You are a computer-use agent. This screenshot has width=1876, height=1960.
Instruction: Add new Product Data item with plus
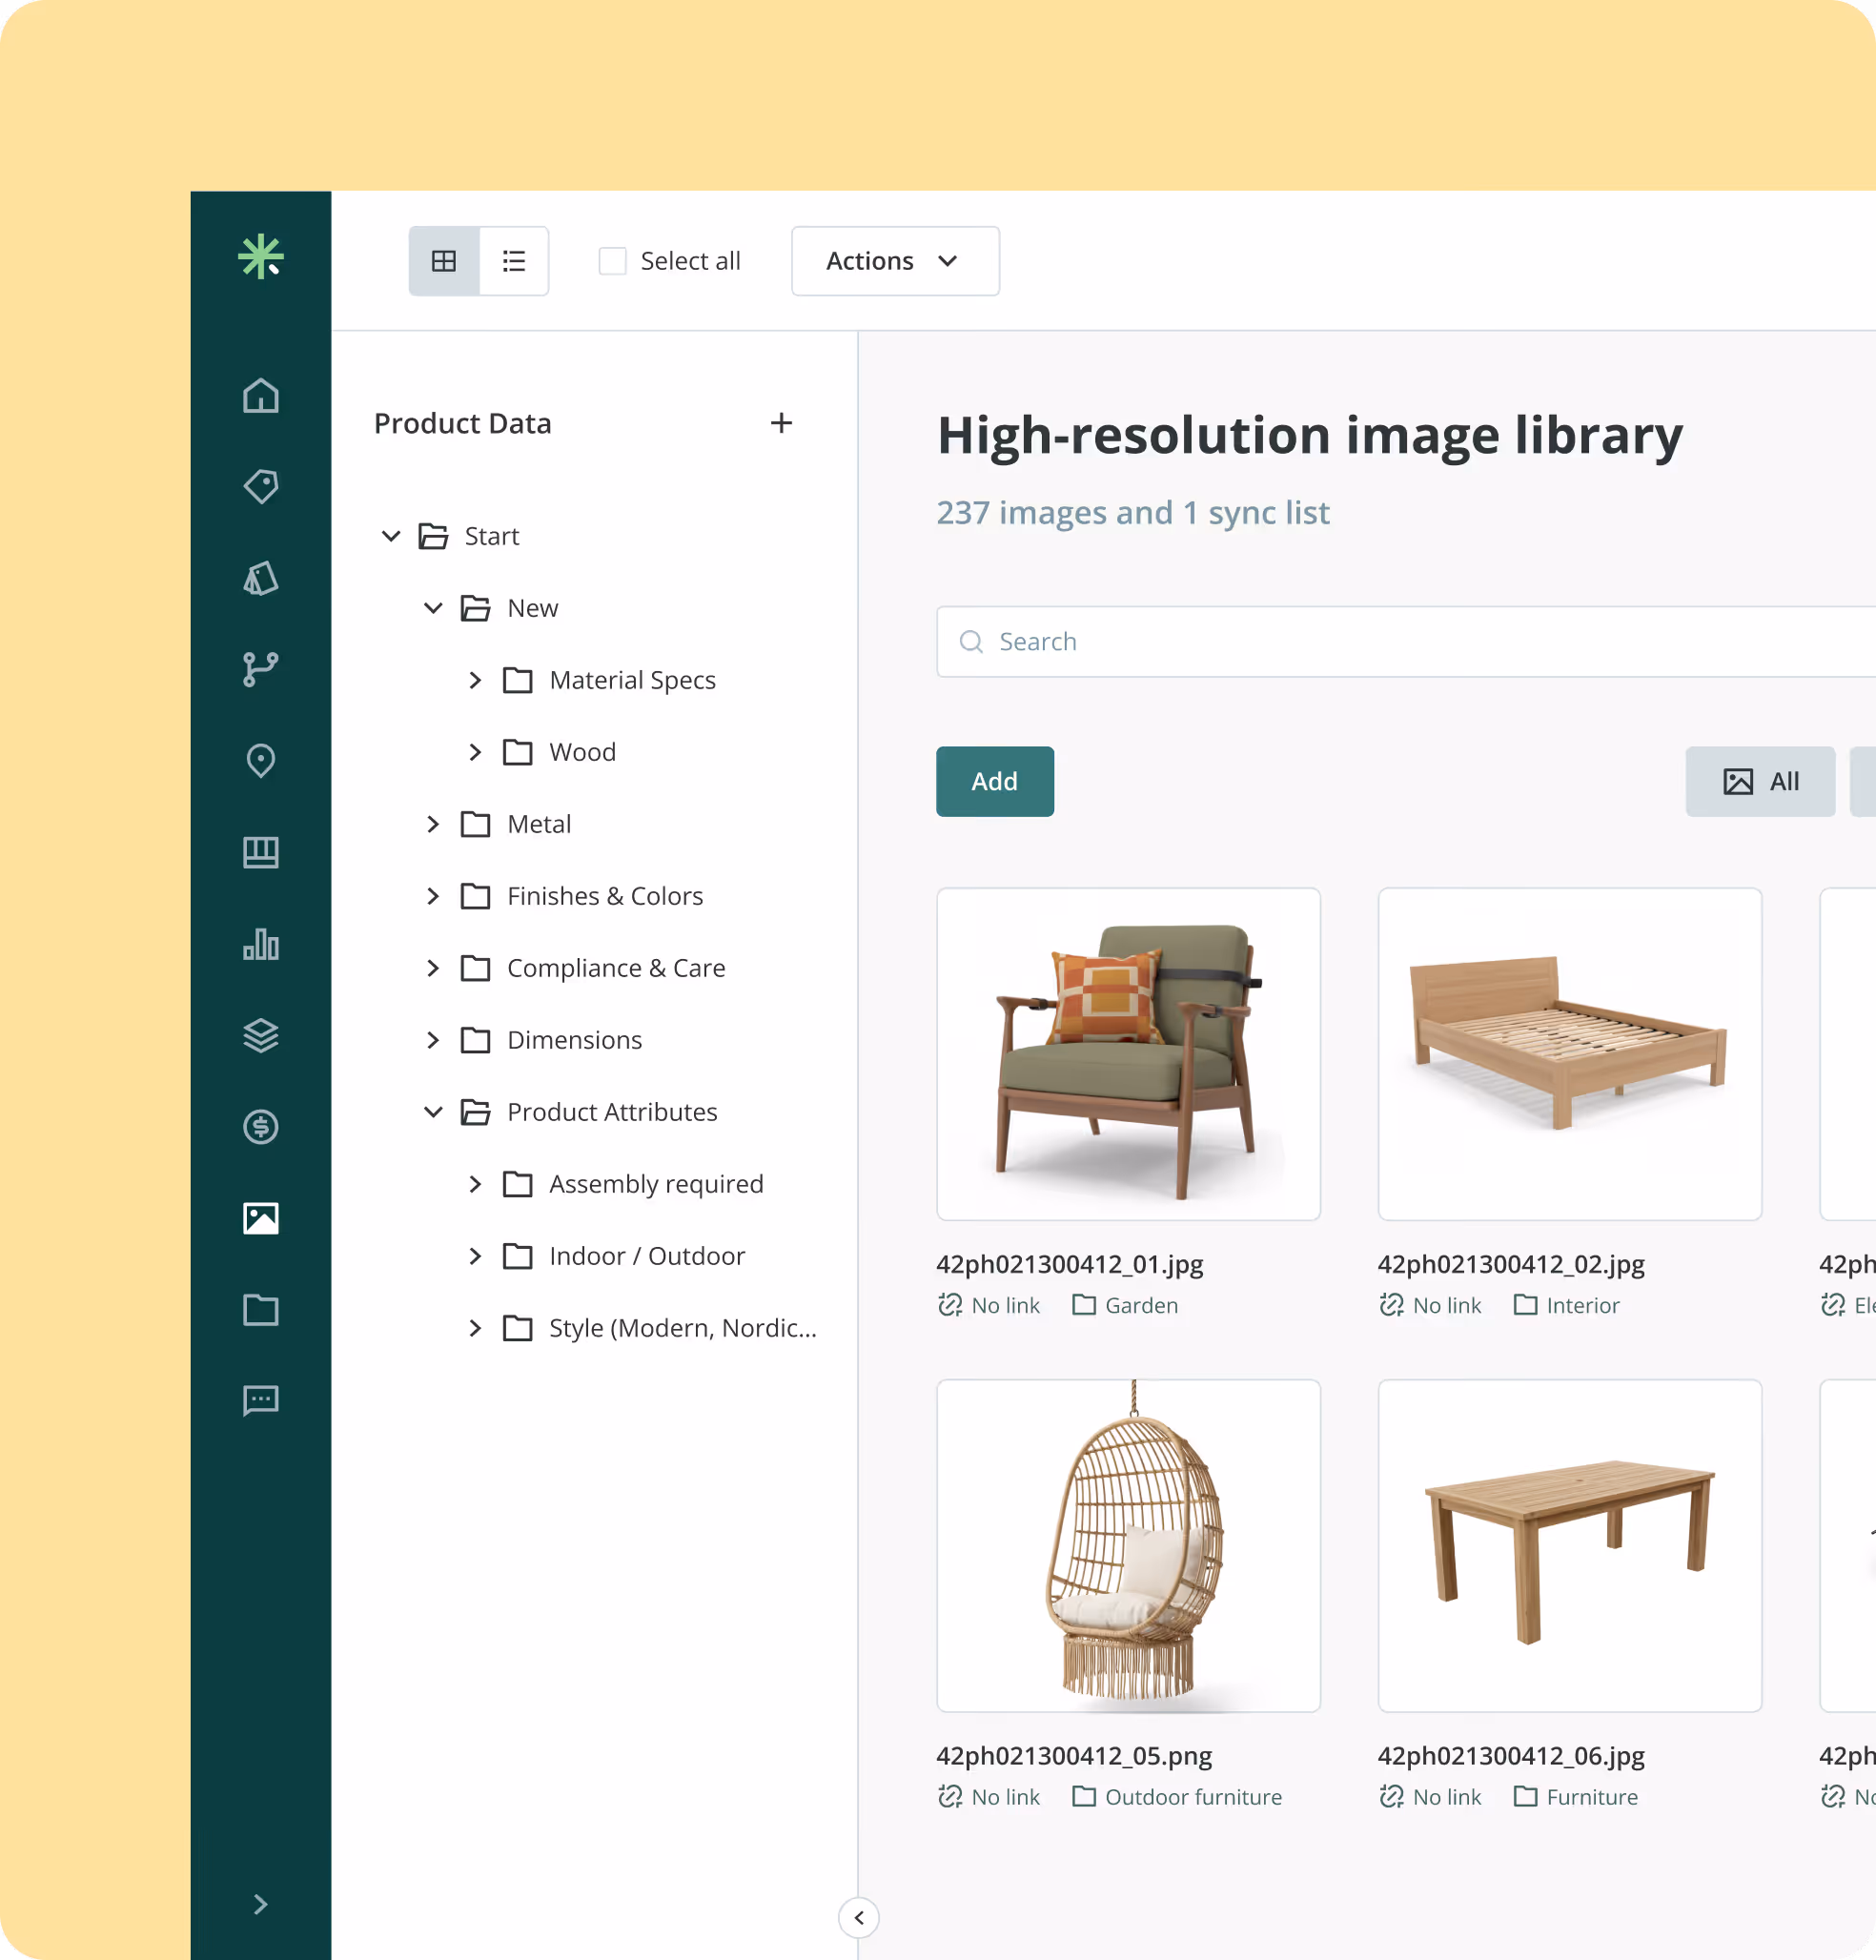point(781,423)
